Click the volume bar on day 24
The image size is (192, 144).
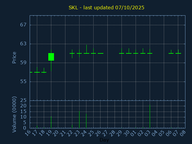click(86, 121)
